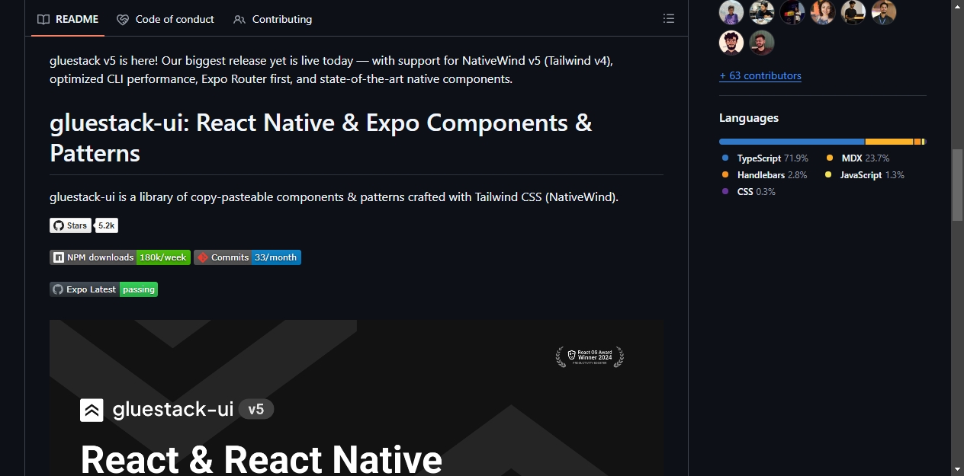Select the CSS 0.3% language link
This screenshot has height=476, width=964.
[x=748, y=192]
